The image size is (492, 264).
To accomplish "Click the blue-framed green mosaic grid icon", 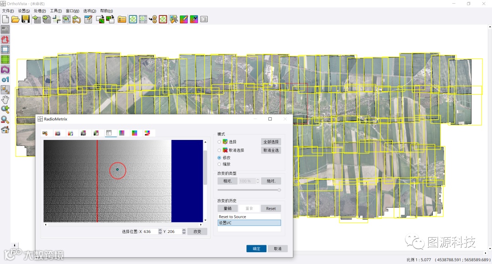I will point(133,20).
